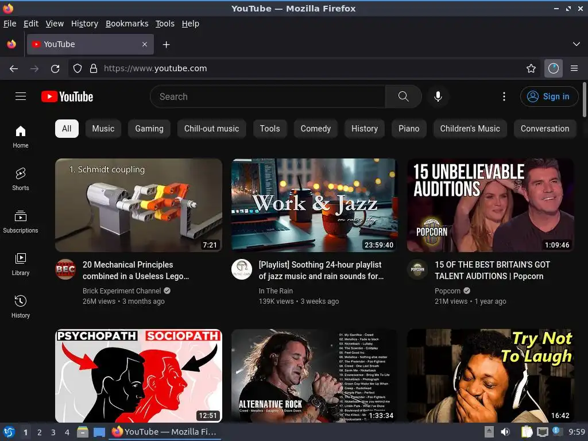Expand the list all tabs chevron
588x441 pixels.
click(x=576, y=44)
